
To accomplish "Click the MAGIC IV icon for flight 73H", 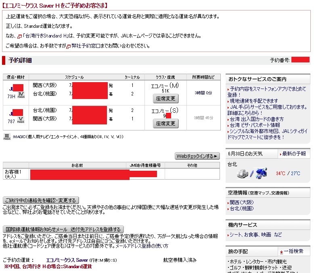I will (21, 95).
